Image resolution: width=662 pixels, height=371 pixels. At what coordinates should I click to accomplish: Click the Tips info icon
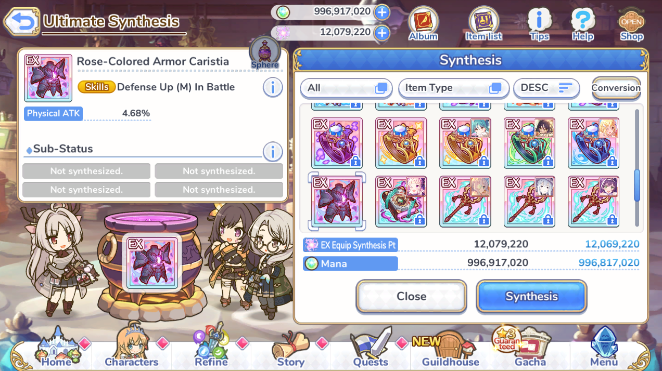pos(539,24)
